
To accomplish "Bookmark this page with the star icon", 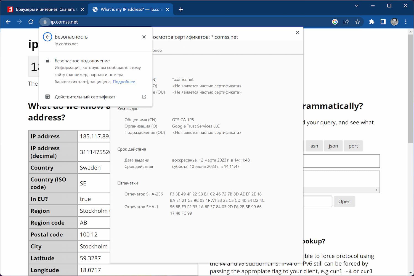I will (x=358, y=22).
